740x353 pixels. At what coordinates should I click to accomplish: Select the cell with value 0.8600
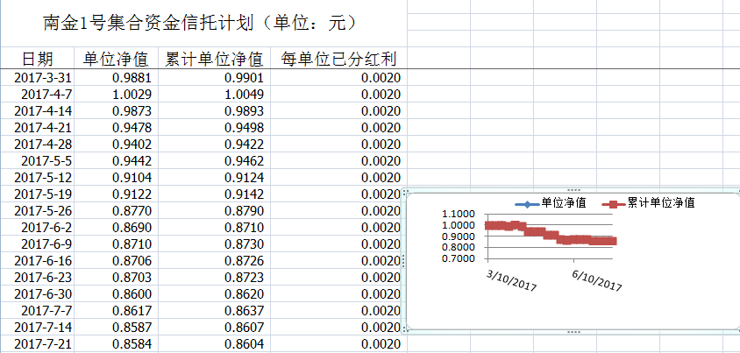pos(128,294)
